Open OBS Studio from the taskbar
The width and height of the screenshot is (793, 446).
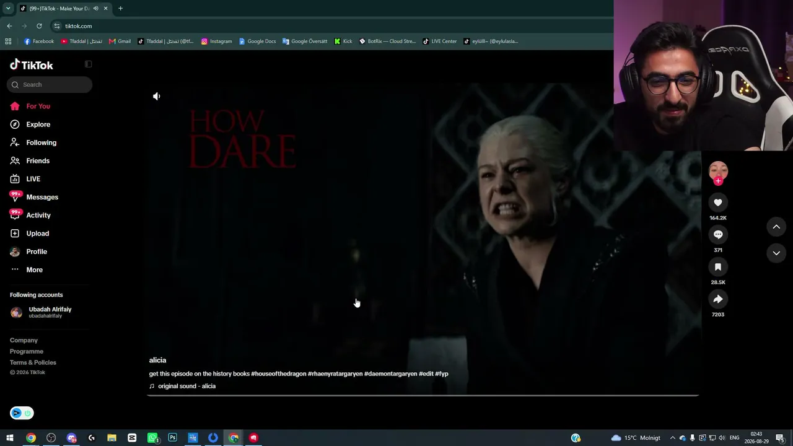pos(51,438)
